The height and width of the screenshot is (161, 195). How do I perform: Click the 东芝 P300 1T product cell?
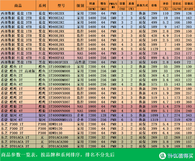click(18, 124)
